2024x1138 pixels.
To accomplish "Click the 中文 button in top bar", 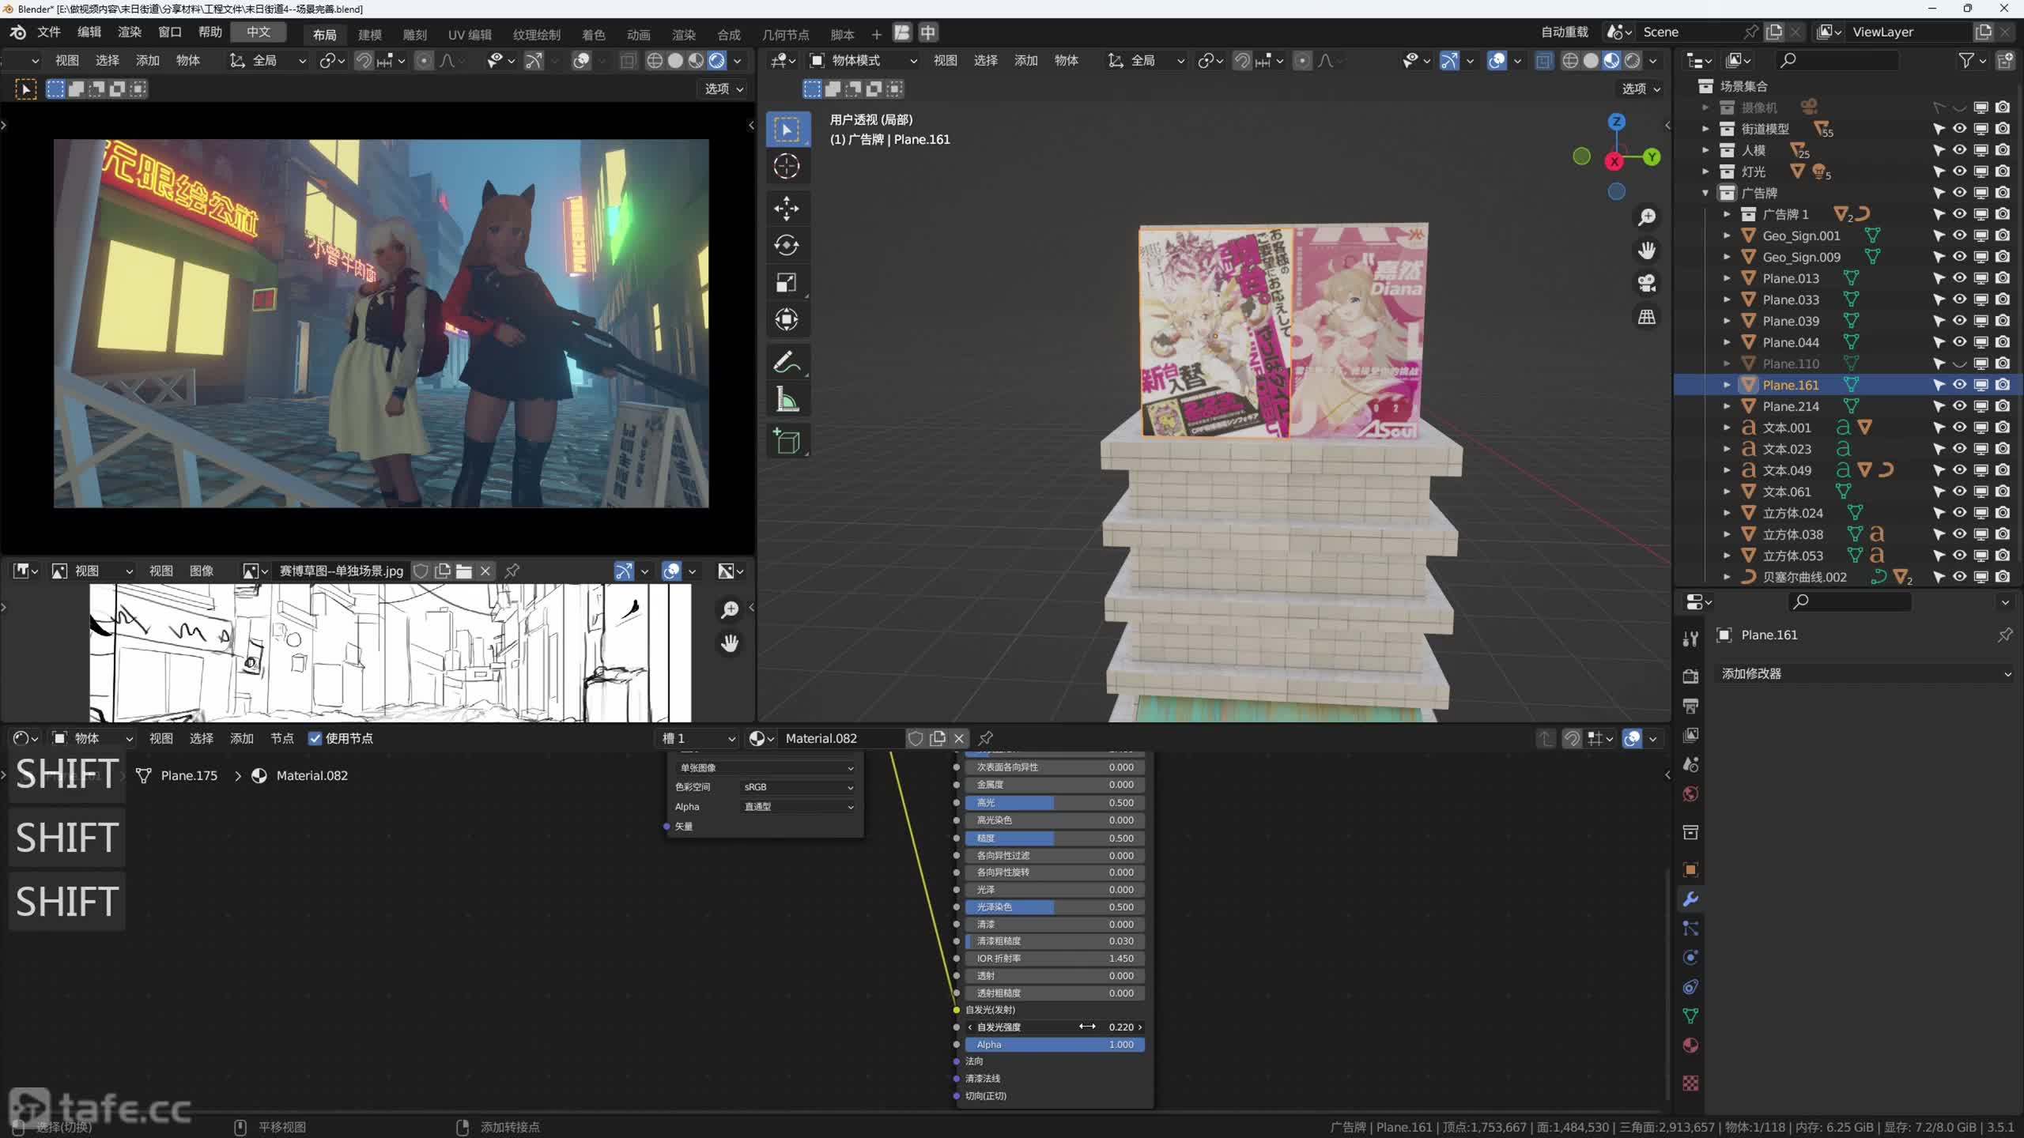I will point(259,32).
